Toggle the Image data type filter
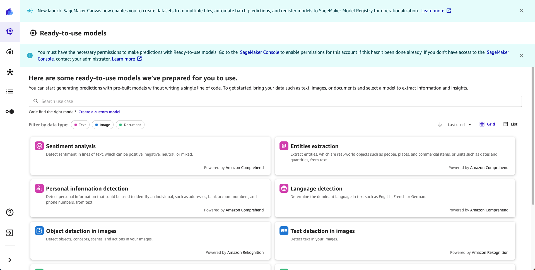This screenshot has width=535, height=270. (103, 125)
